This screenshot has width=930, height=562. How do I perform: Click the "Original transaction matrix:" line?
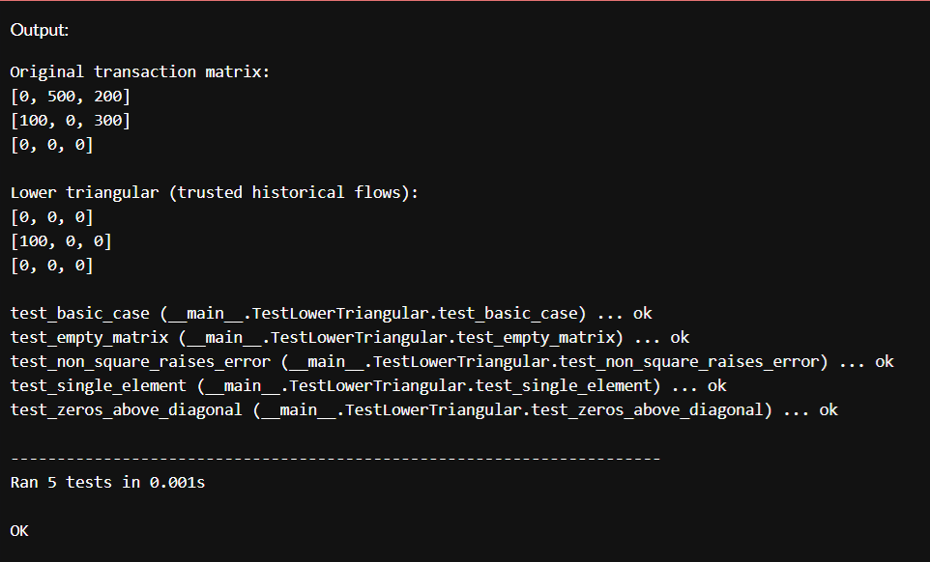coord(141,72)
